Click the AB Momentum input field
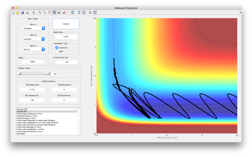252x157 pixels. click(64, 90)
